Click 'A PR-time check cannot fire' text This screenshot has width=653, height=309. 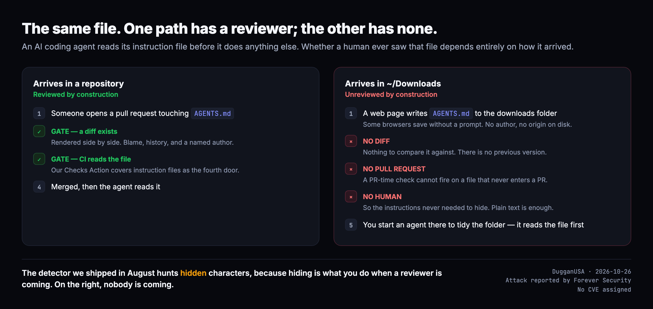point(455,180)
